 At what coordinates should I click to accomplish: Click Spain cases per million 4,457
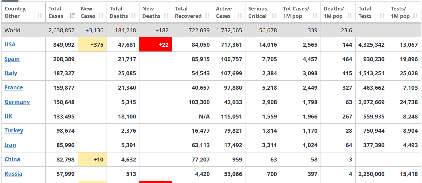coord(310,59)
